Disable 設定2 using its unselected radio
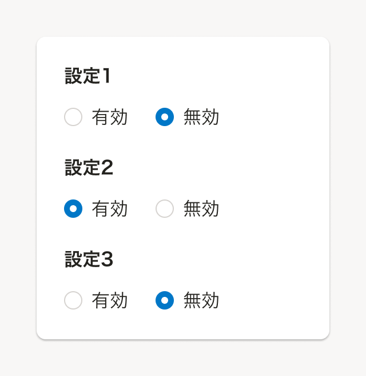 (165, 209)
